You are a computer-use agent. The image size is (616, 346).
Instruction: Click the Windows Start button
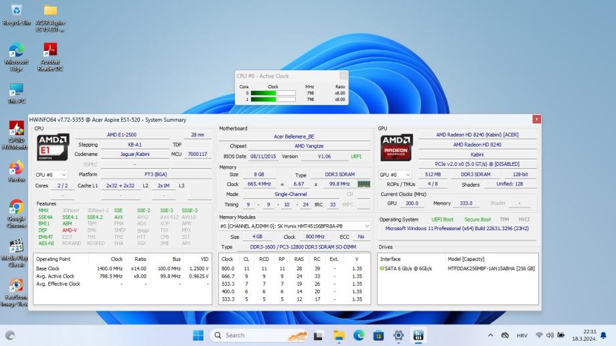coord(198,335)
